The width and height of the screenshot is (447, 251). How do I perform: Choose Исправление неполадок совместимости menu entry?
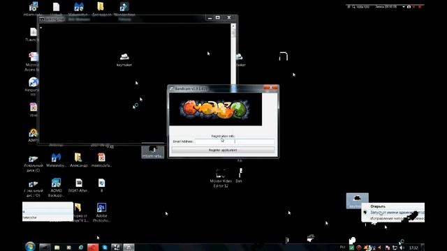393,218
